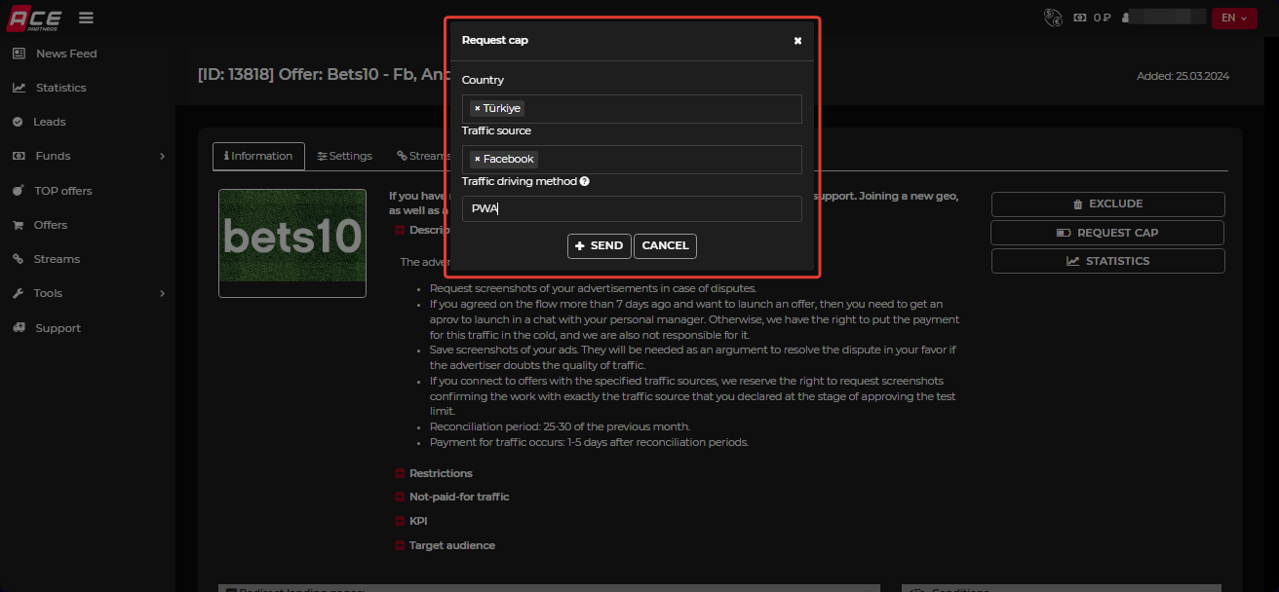1279x592 pixels.
Task: Expand the Tools submenu chevron
Action: click(x=162, y=293)
